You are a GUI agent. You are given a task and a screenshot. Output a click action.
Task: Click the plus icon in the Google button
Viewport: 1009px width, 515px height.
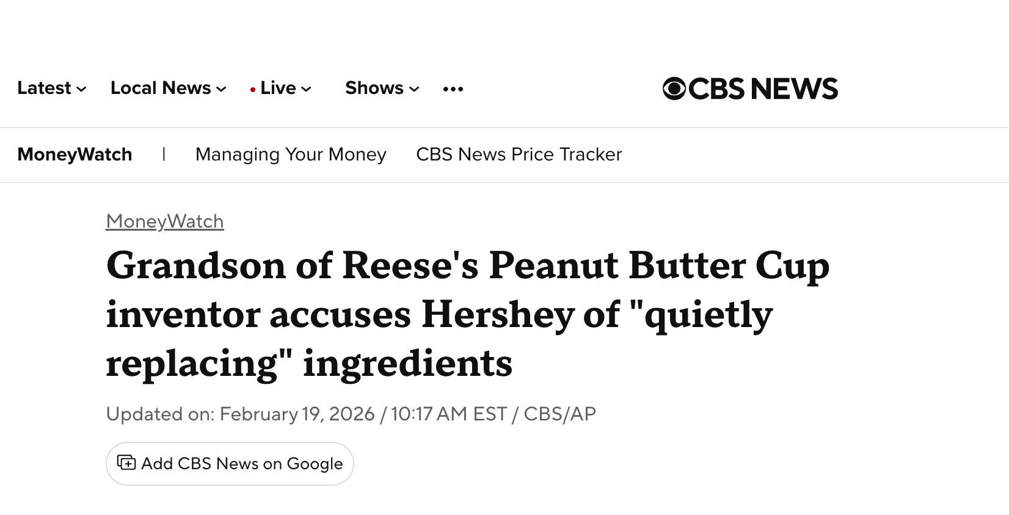pos(126,463)
